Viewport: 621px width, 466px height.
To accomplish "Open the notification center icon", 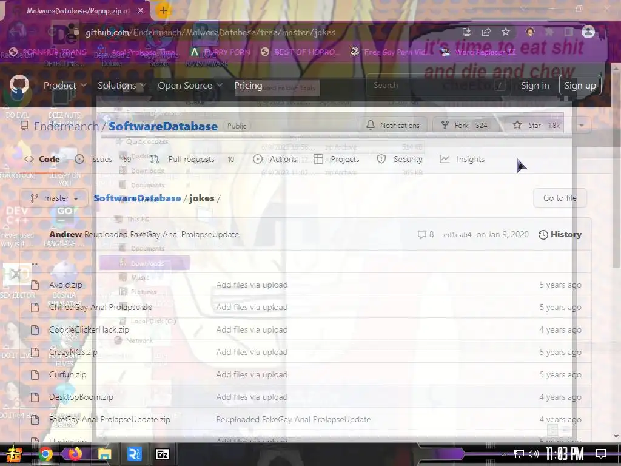I will coord(601,454).
